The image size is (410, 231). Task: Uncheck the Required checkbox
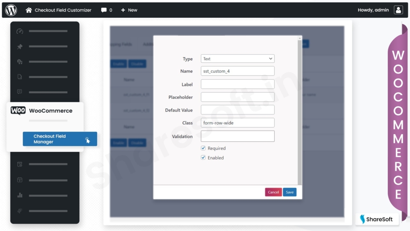pos(203,148)
